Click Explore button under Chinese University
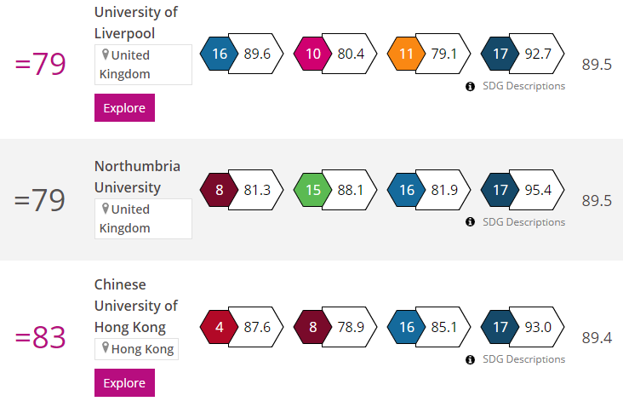Image resolution: width=623 pixels, height=407 pixels. (124, 383)
